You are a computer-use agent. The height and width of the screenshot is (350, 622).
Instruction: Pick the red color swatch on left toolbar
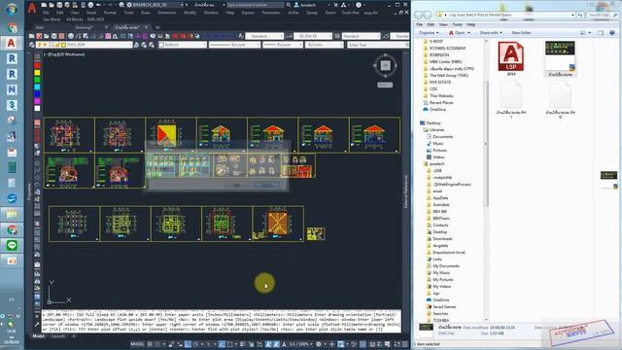pos(37,65)
